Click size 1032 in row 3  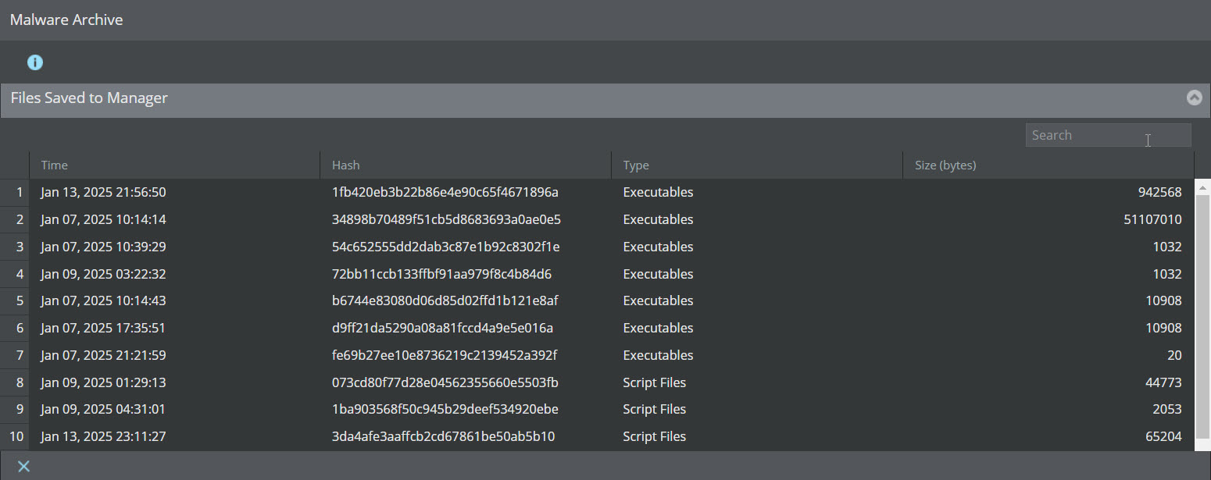[1167, 247]
